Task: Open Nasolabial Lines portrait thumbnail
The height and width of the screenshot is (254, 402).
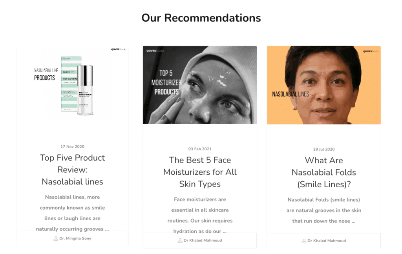Action: (324, 85)
